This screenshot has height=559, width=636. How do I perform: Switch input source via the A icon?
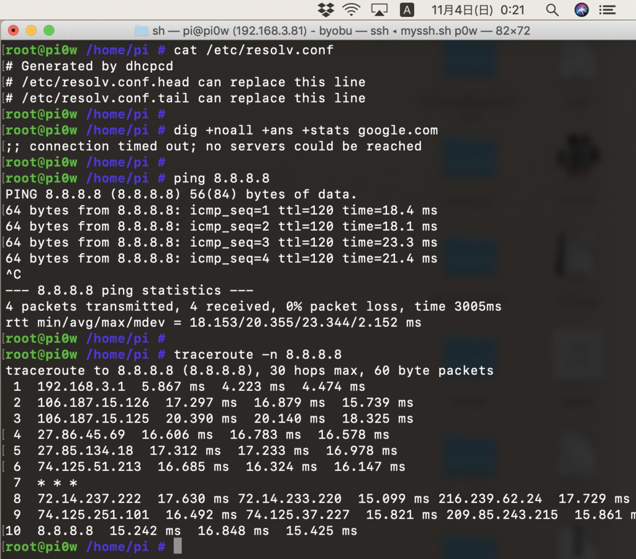tap(407, 10)
